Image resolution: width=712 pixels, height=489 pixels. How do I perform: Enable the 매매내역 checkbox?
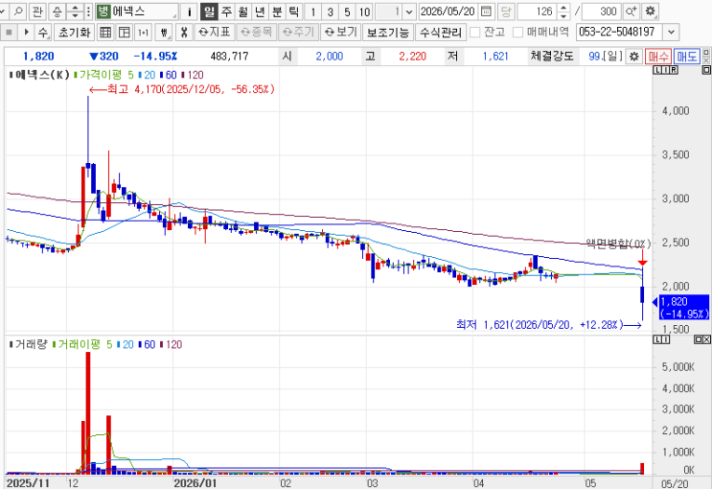coord(517,33)
